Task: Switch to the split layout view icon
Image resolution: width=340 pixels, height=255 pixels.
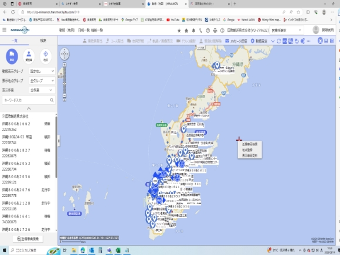Action: 332,40
